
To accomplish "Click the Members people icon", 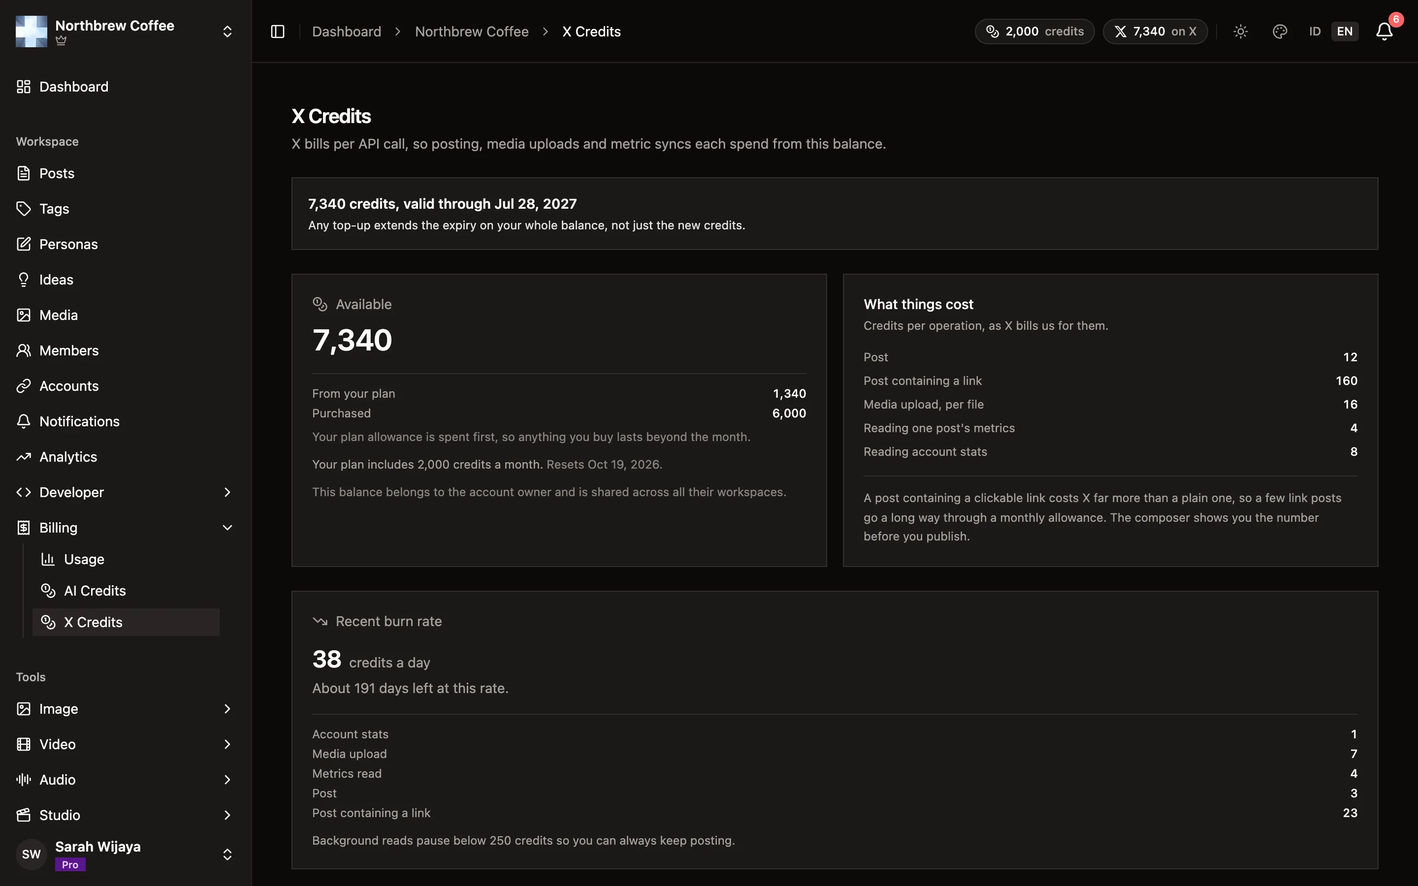I will [x=24, y=350].
